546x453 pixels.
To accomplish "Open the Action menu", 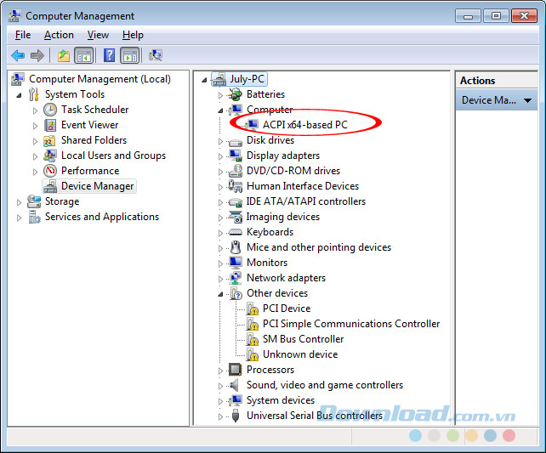I will [59, 35].
